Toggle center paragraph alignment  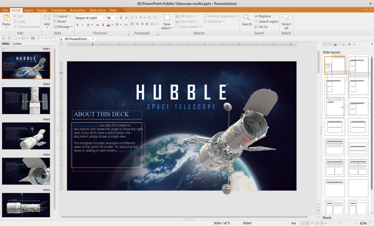point(138,24)
